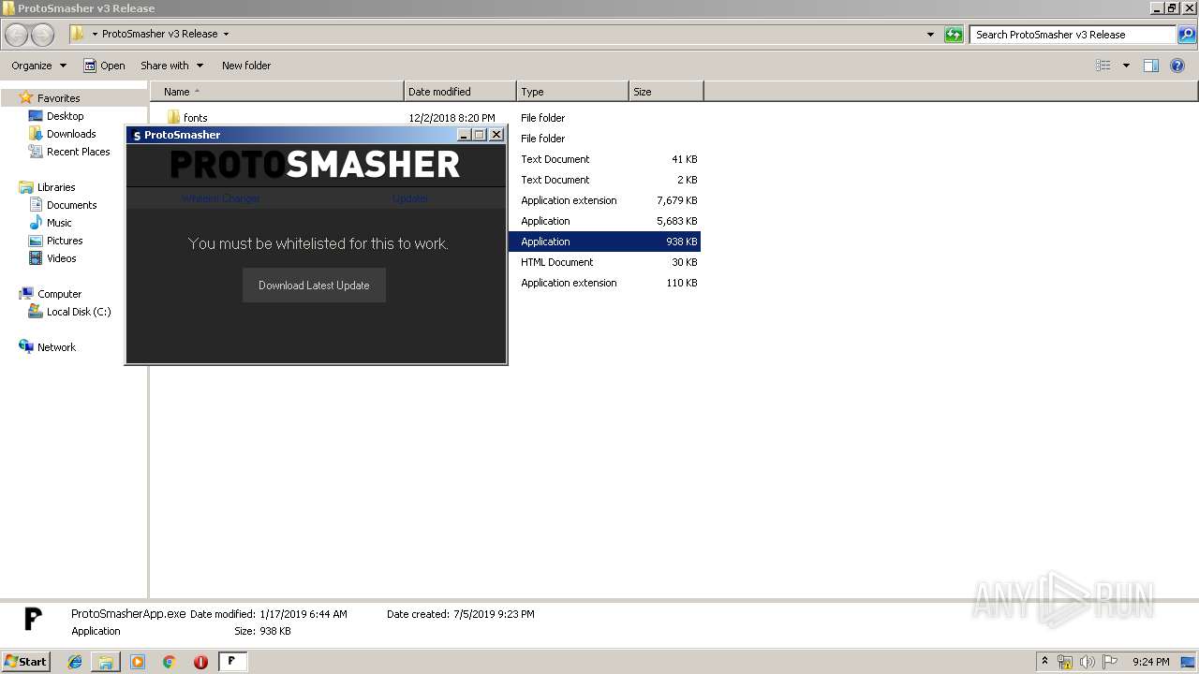This screenshot has height=674, width=1199.
Task: Open Internet Explorer from taskbar
Action: pyautogui.click(x=75, y=662)
